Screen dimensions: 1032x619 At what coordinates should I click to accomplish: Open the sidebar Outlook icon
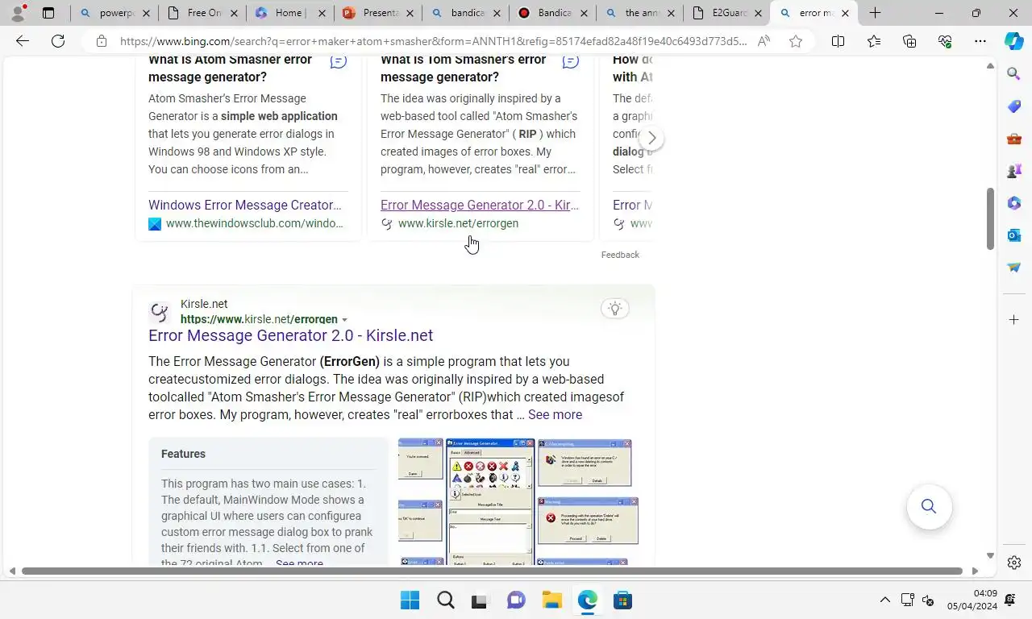1014,235
